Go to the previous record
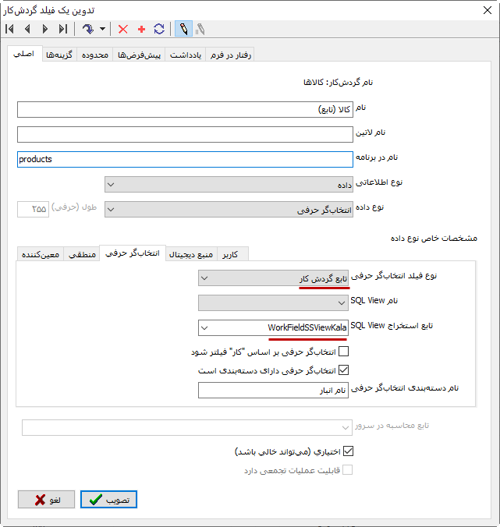The width and height of the screenshot is (500, 527). [x=27, y=29]
